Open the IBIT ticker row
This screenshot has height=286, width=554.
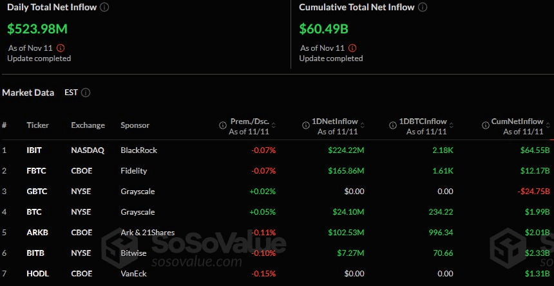pos(33,150)
